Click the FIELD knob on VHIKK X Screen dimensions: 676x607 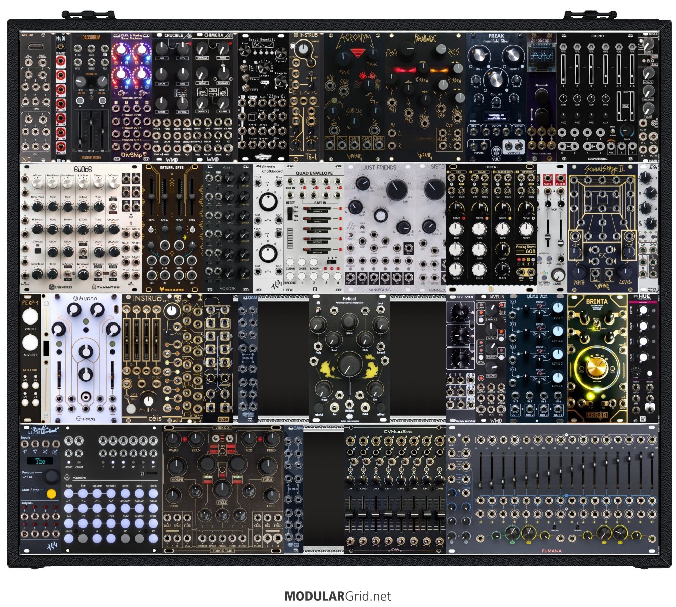pos(222,490)
